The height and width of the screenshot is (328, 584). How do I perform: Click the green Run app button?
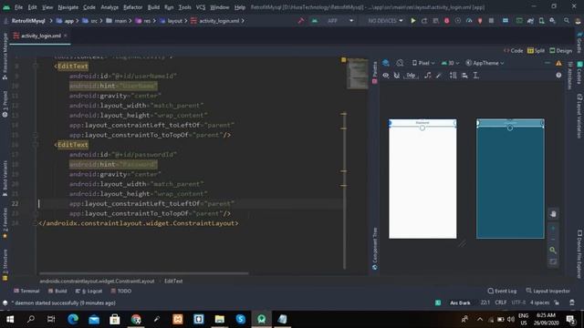413,21
